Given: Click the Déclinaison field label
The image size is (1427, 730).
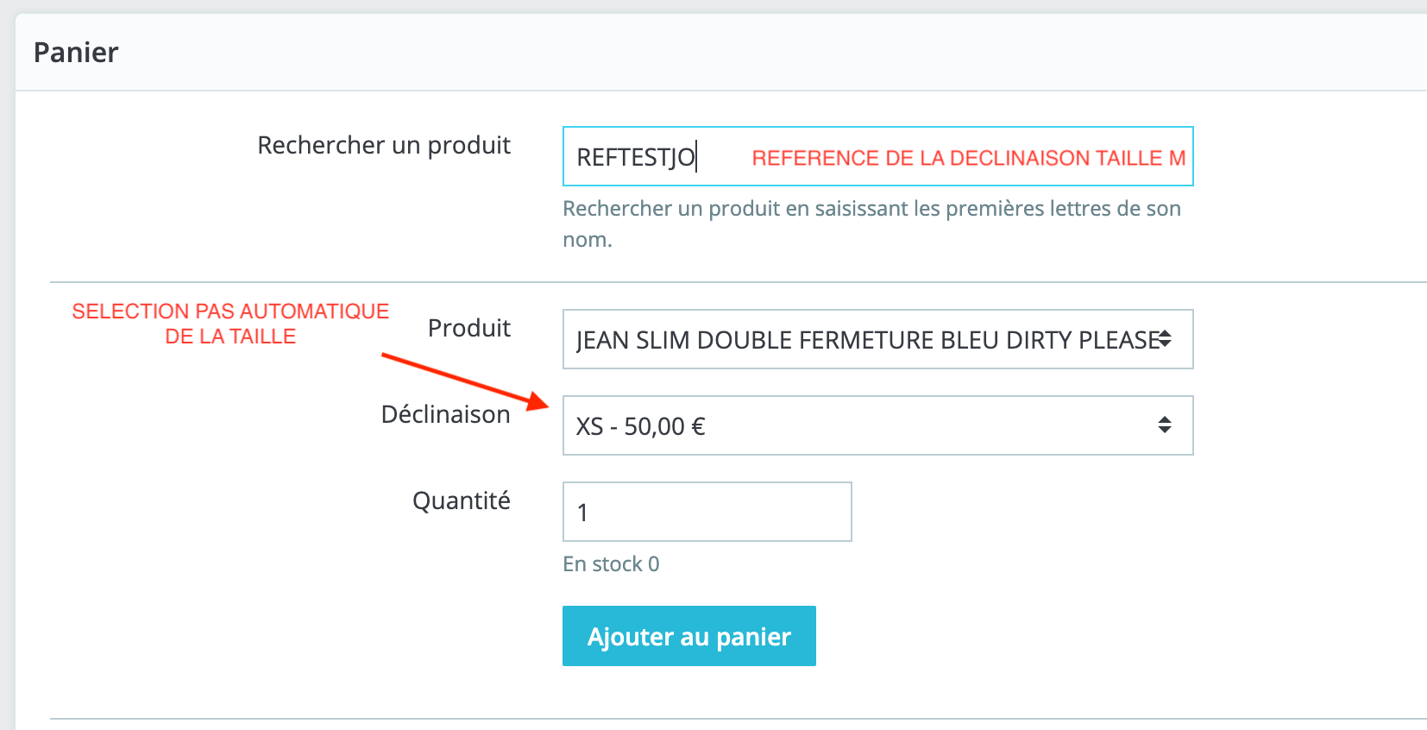Looking at the screenshot, I should (x=445, y=414).
